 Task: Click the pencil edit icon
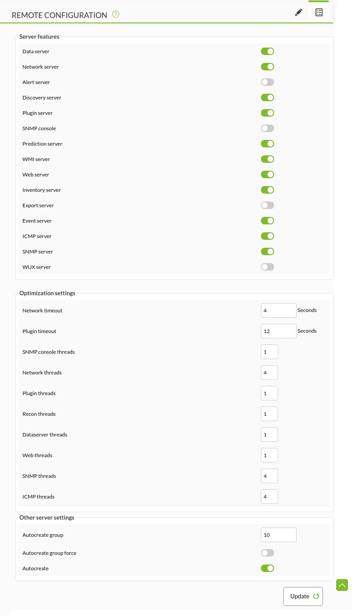299,12
